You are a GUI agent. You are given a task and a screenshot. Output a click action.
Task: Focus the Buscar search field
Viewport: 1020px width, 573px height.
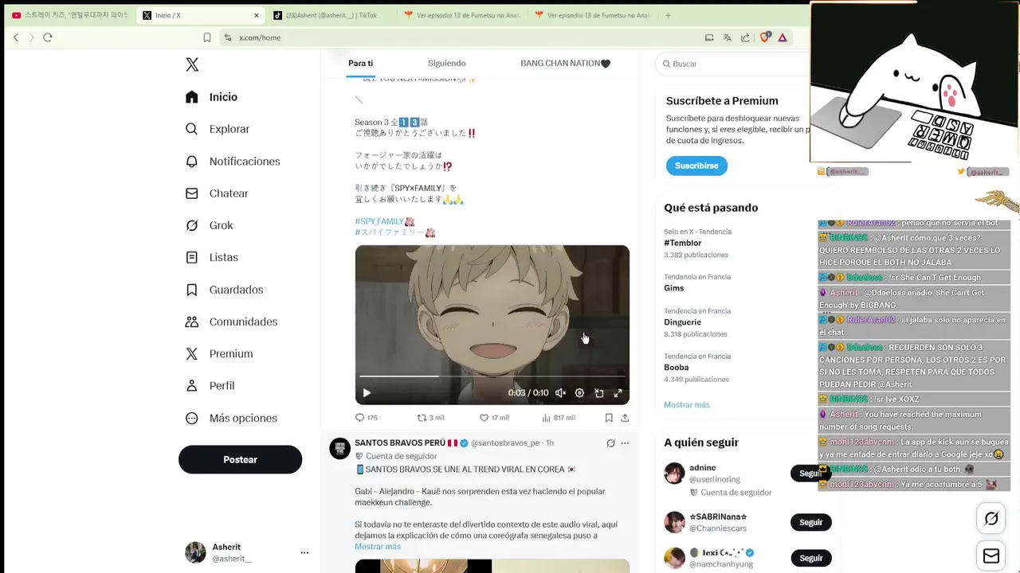pyautogui.click(x=733, y=64)
